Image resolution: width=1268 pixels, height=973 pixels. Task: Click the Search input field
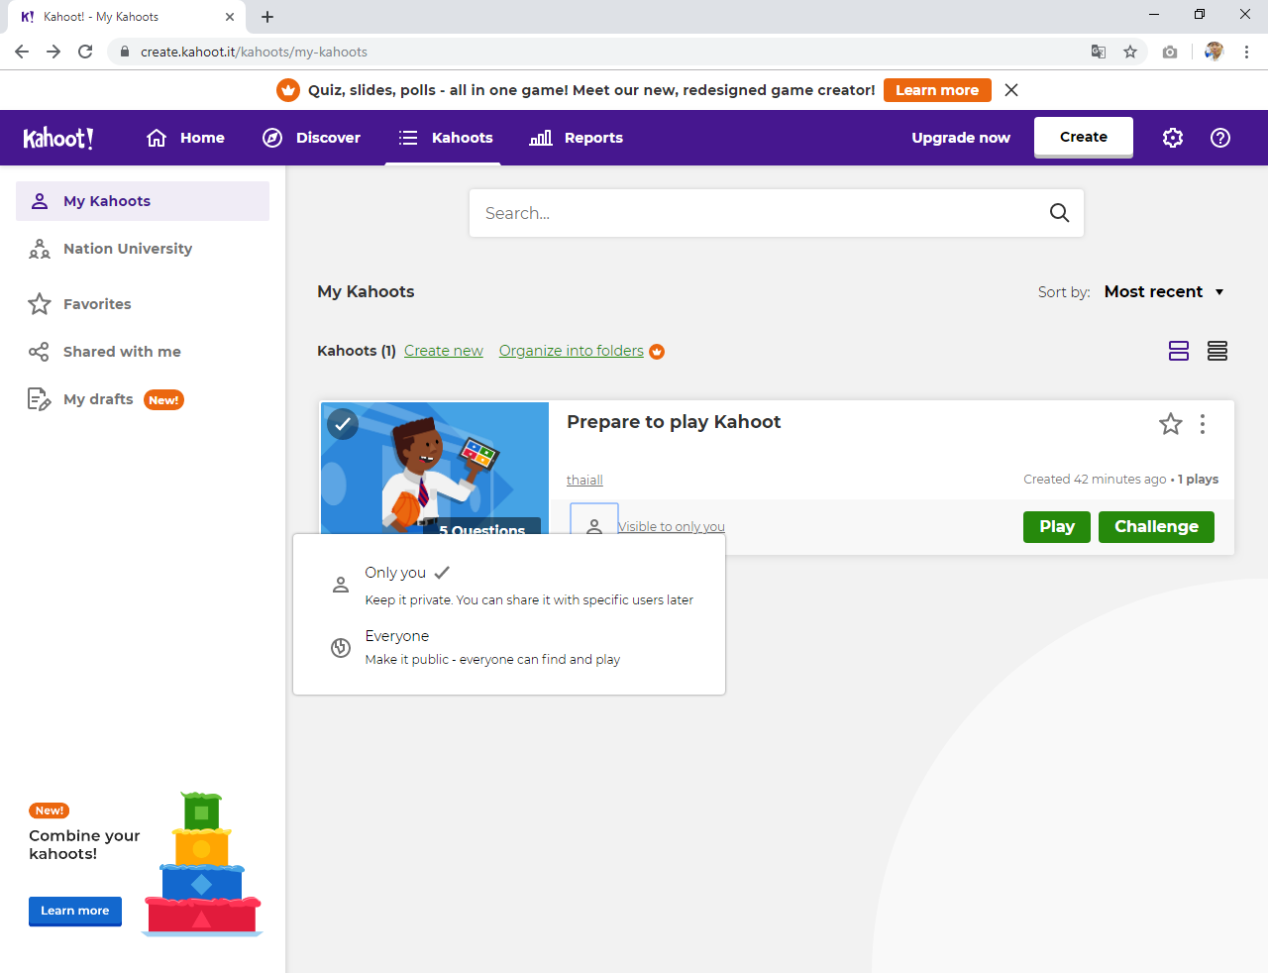[758, 213]
